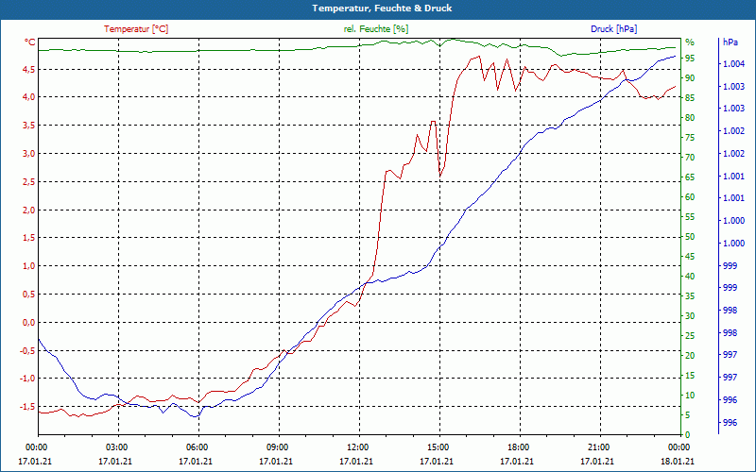Click the '0,5' temperature axis value
This screenshot has height=472, width=756.
point(29,295)
